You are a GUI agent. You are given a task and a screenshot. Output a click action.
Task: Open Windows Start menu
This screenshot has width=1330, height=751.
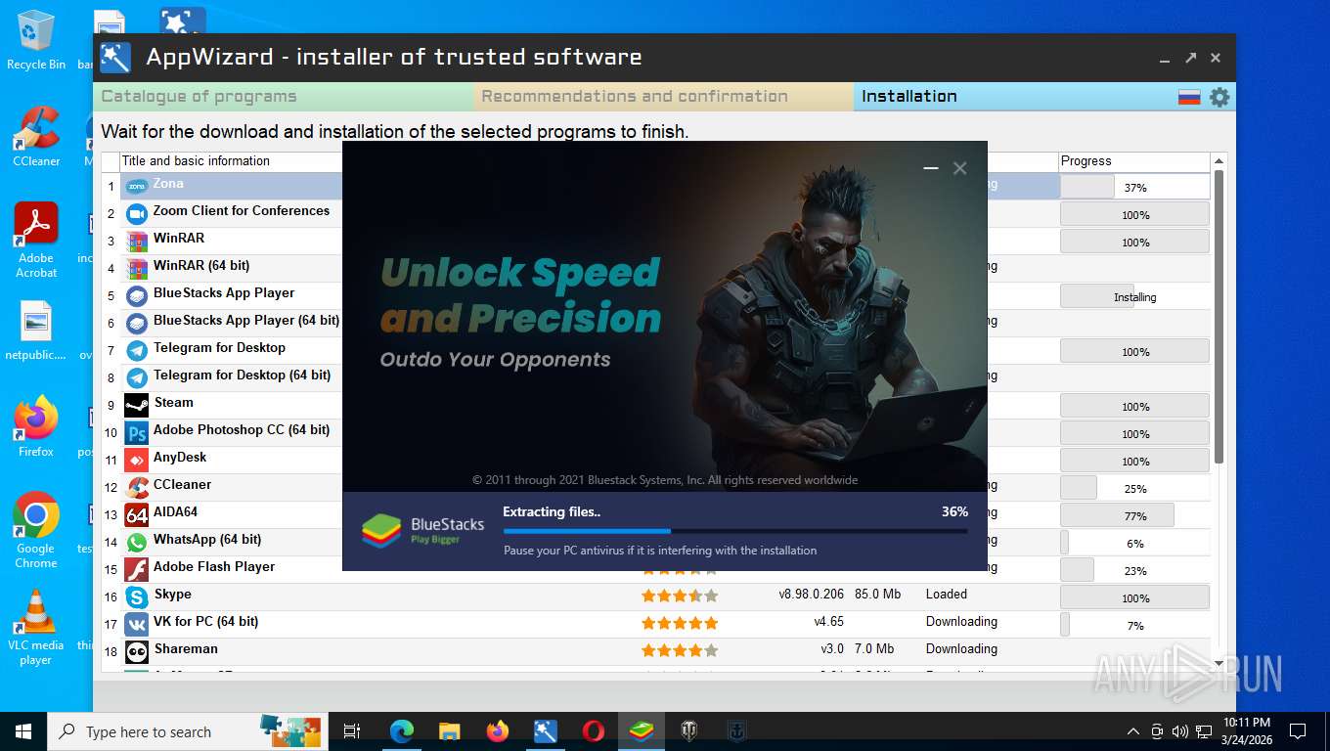[x=22, y=731]
